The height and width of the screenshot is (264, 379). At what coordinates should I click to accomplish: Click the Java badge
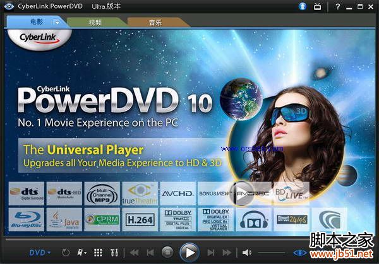(x=64, y=219)
